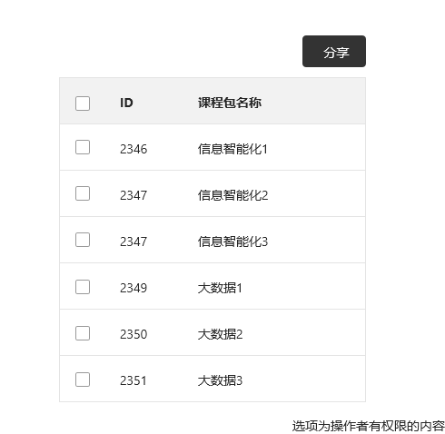Select the checkbox for 信息智能化3

click(x=83, y=240)
